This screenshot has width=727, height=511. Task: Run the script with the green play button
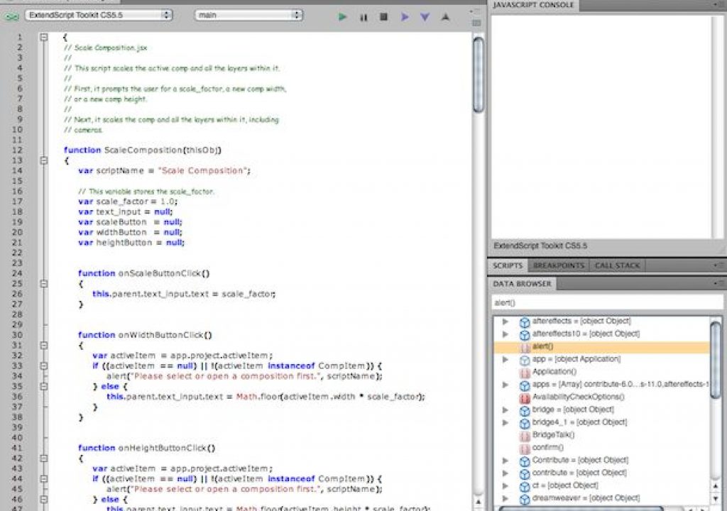pyautogui.click(x=342, y=17)
